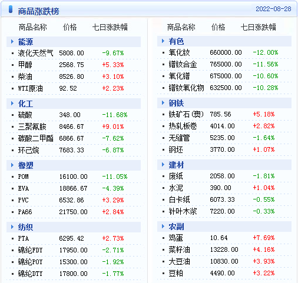Open the 镨钕氧化物 commodity
This screenshot has width=298, height=283.
tap(186, 88)
